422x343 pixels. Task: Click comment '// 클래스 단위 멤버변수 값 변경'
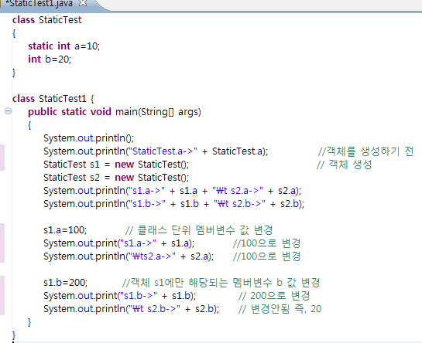pos(199,230)
